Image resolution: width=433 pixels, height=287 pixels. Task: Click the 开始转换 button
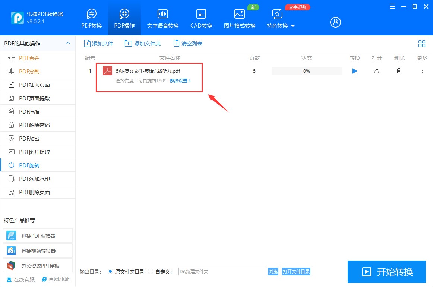pyautogui.click(x=386, y=272)
